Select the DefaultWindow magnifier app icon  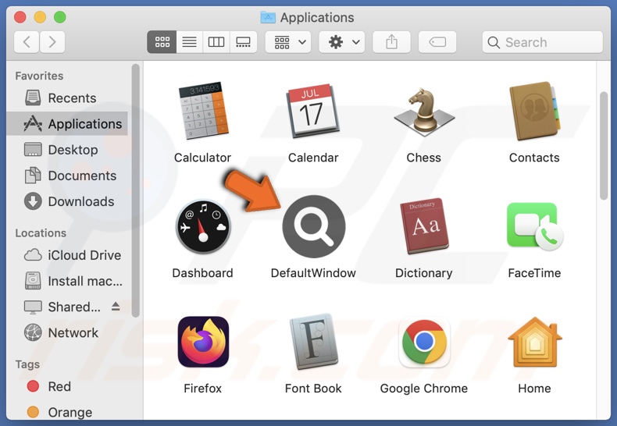(x=314, y=226)
